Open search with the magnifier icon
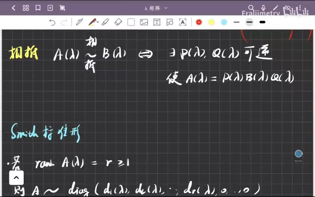 click(251, 8)
